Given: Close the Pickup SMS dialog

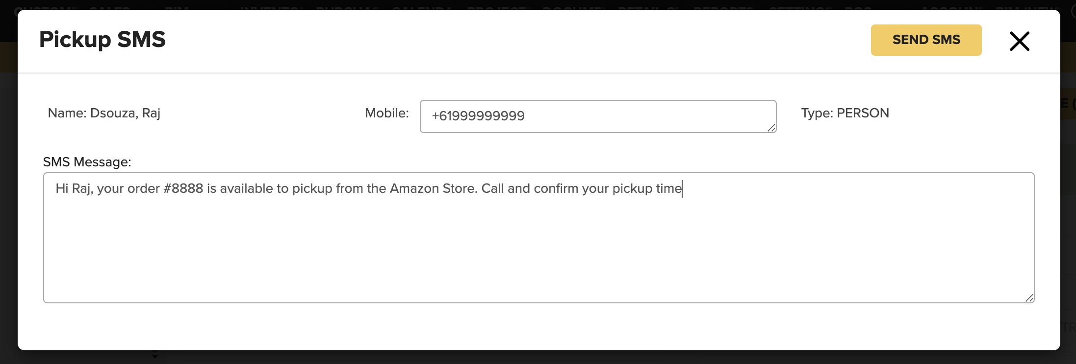Looking at the screenshot, I should (x=1019, y=41).
